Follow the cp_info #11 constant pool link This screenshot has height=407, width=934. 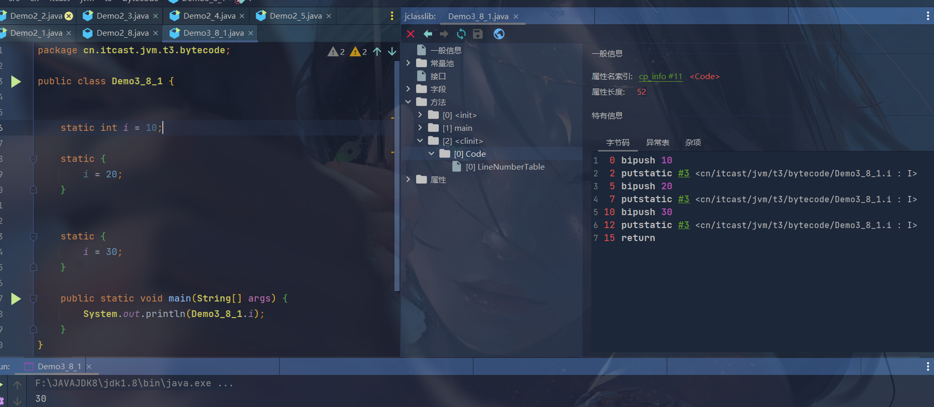pos(661,77)
